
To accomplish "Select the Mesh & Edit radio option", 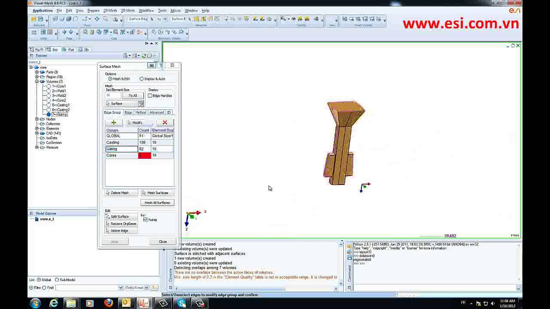I will click(x=110, y=79).
